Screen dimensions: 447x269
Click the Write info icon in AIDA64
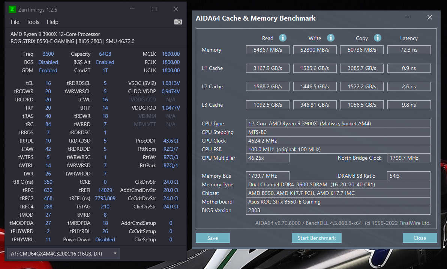(330, 38)
